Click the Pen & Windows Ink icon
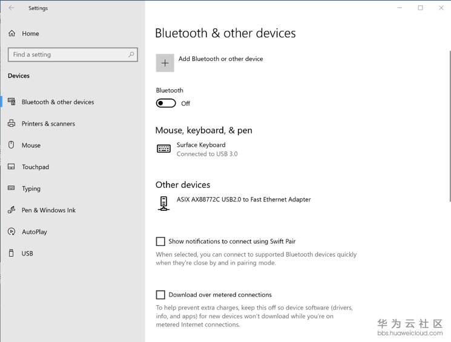 pos(11,210)
